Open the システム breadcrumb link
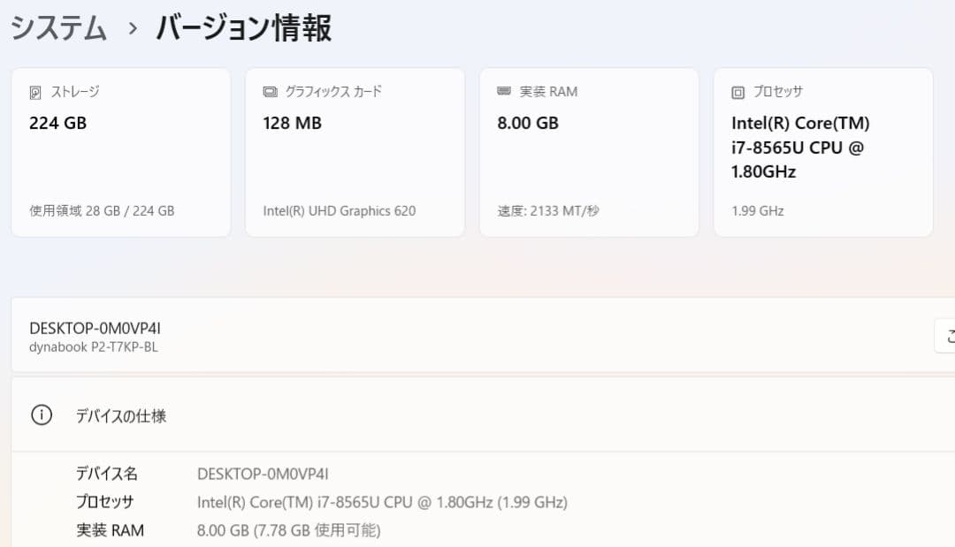955x547 pixels. pyautogui.click(x=57, y=27)
